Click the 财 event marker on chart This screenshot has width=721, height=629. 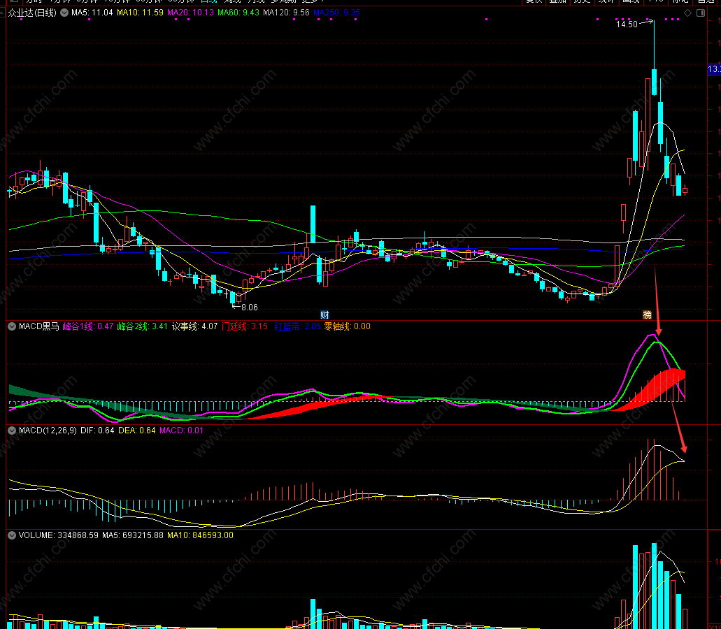(324, 314)
